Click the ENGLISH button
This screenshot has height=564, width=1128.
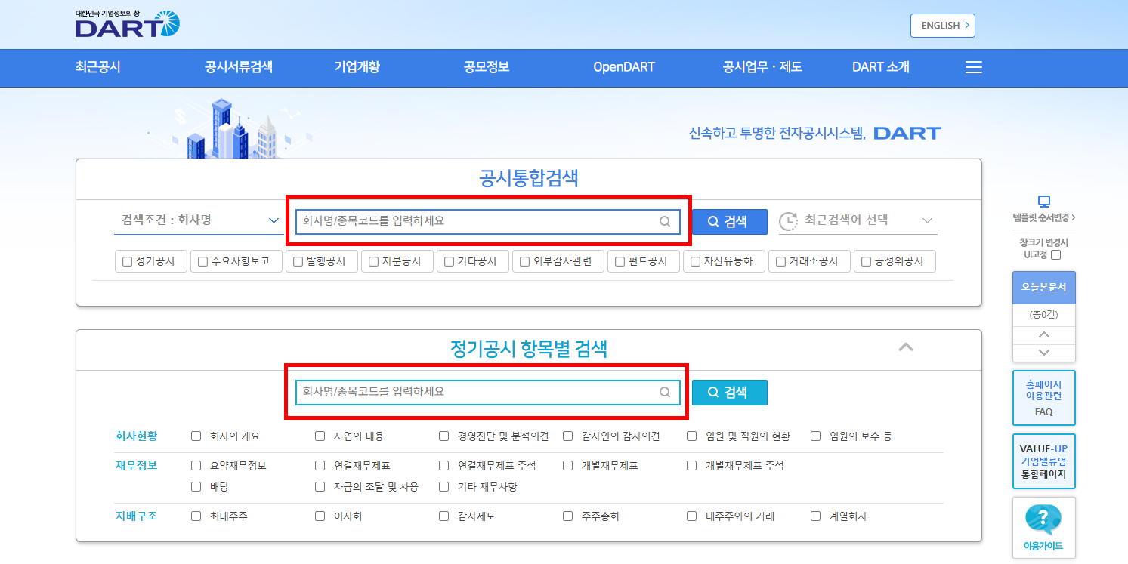tap(942, 25)
